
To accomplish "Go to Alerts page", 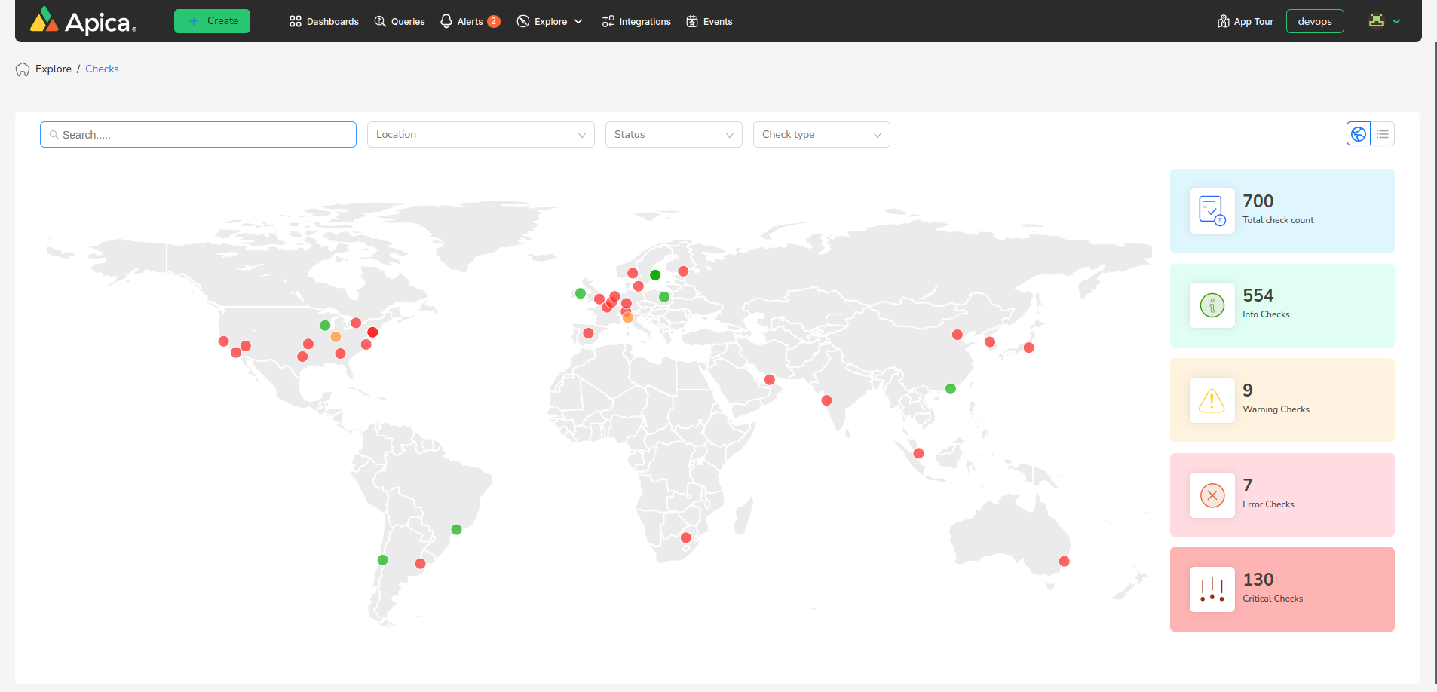I will pyautogui.click(x=470, y=22).
